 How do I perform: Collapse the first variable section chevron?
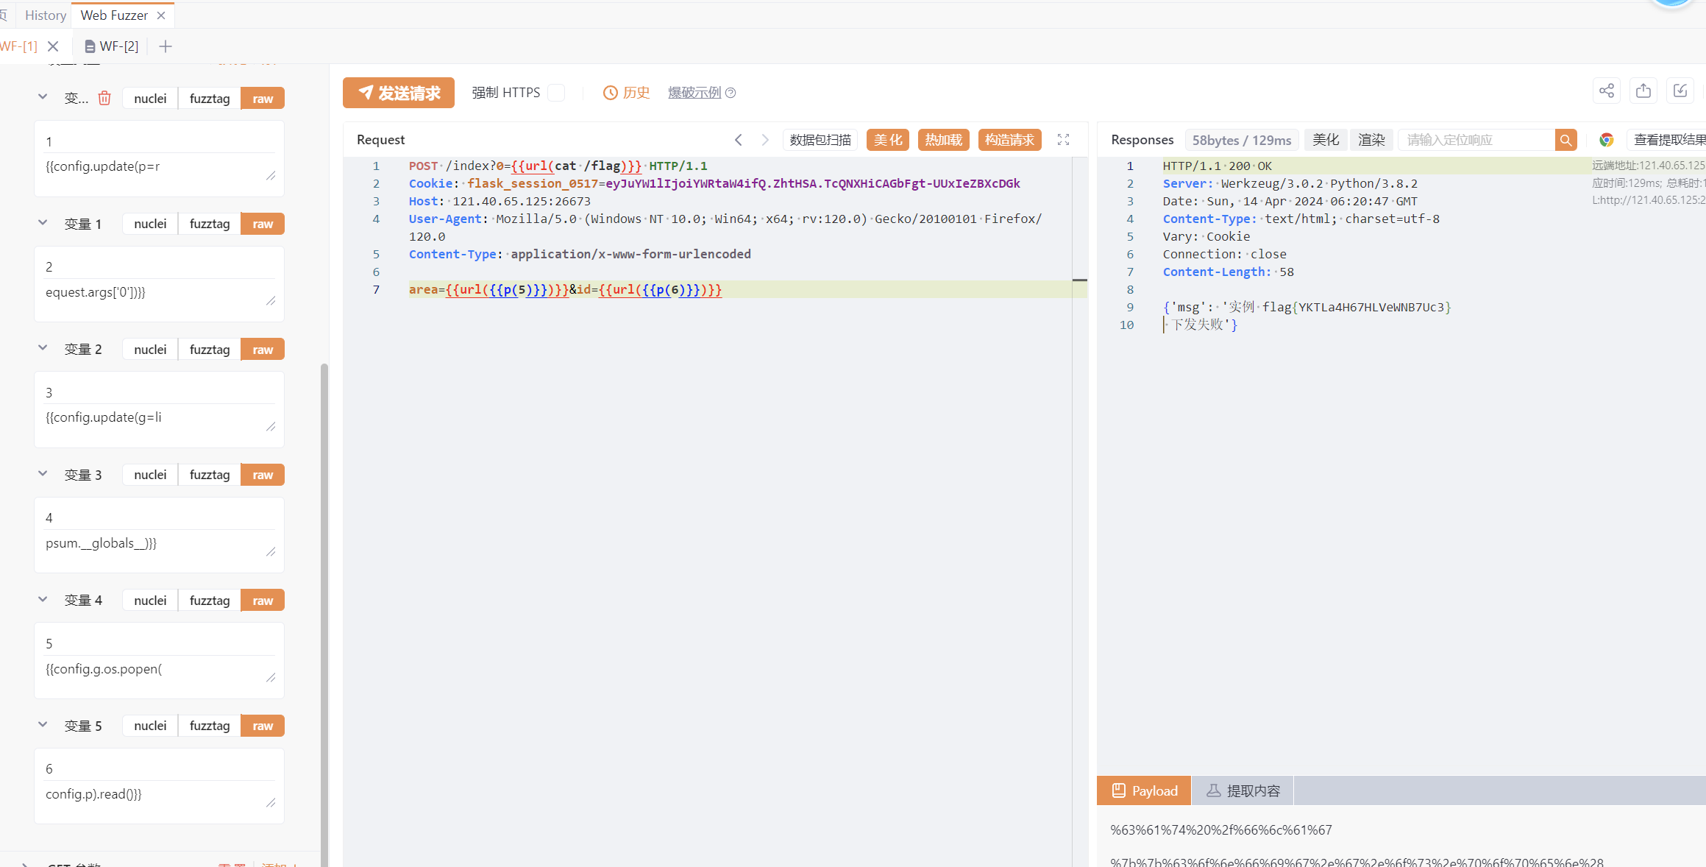[43, 97]
